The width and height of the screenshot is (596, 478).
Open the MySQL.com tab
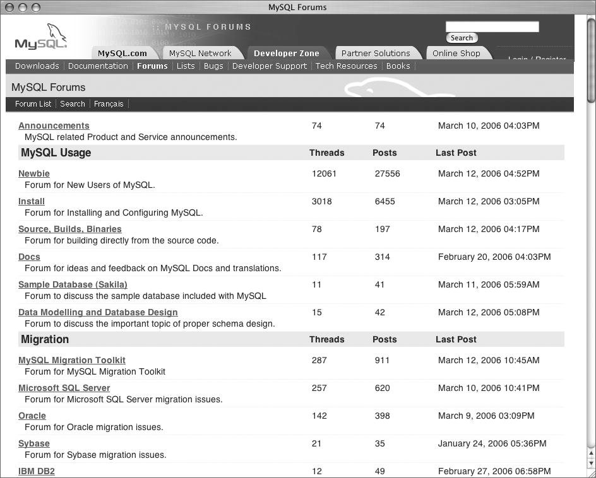[x=122, y=54]
